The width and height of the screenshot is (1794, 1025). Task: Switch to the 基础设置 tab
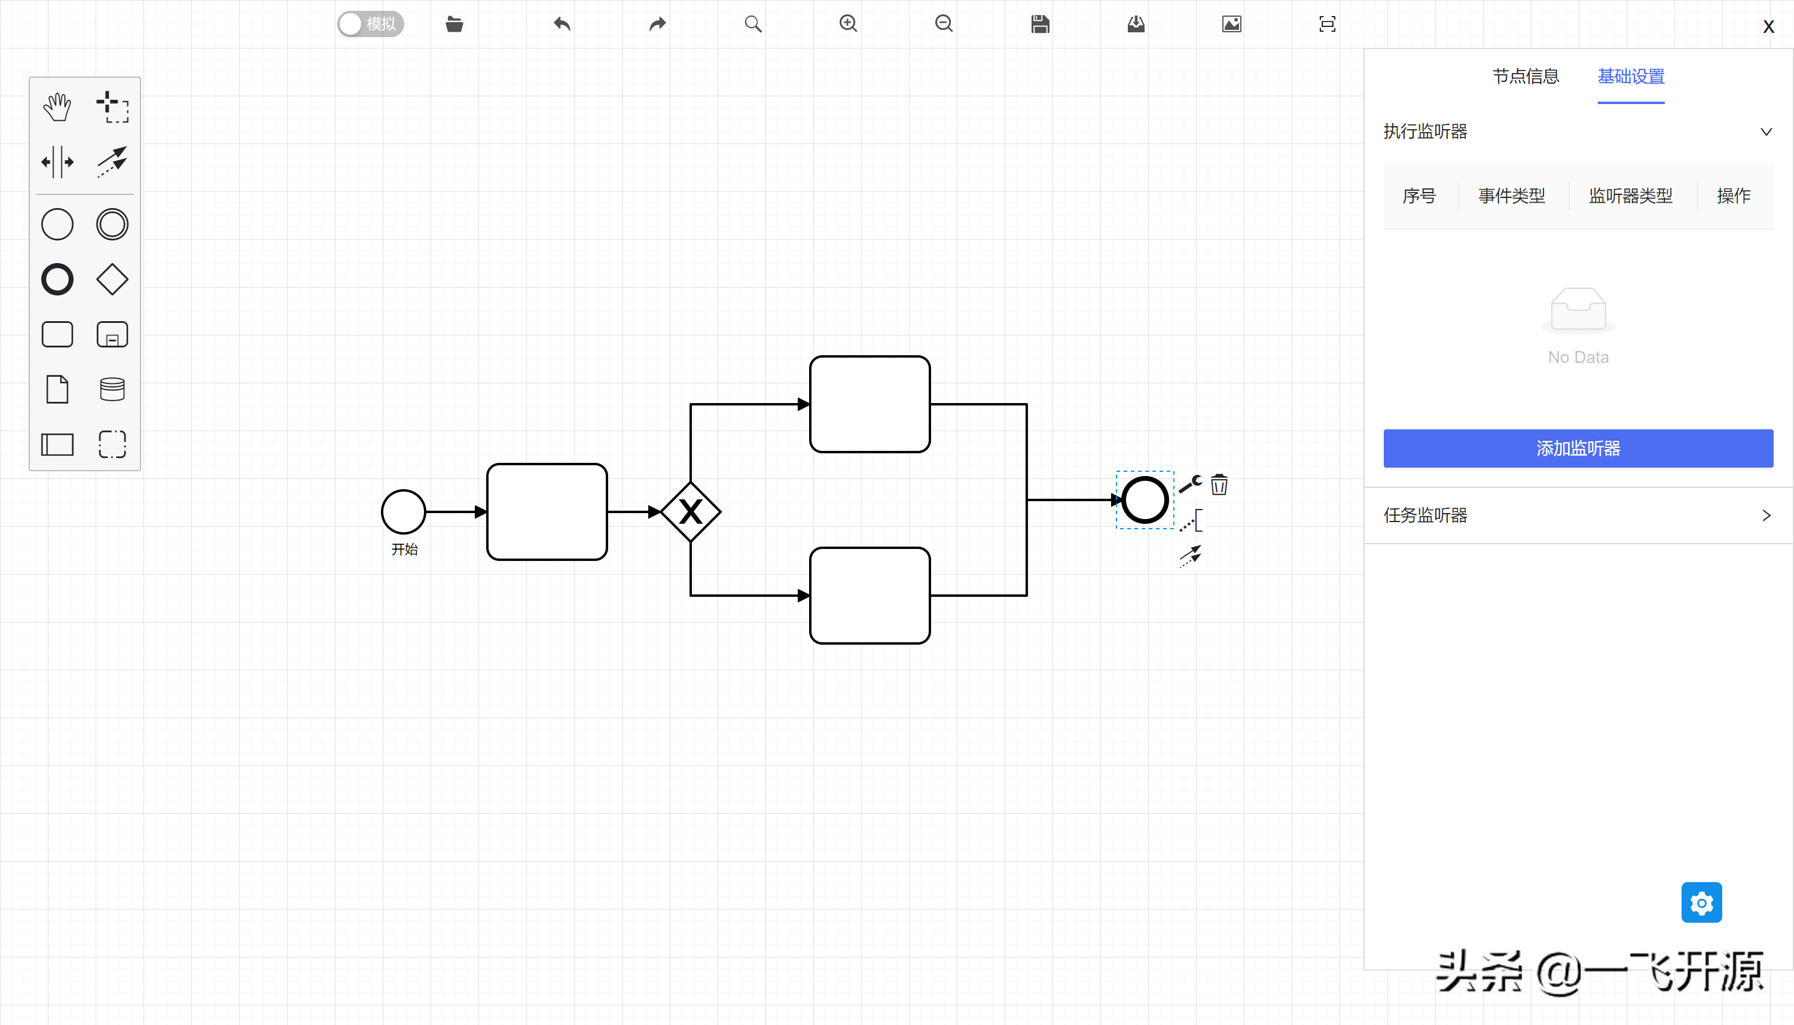point(1631,76)
